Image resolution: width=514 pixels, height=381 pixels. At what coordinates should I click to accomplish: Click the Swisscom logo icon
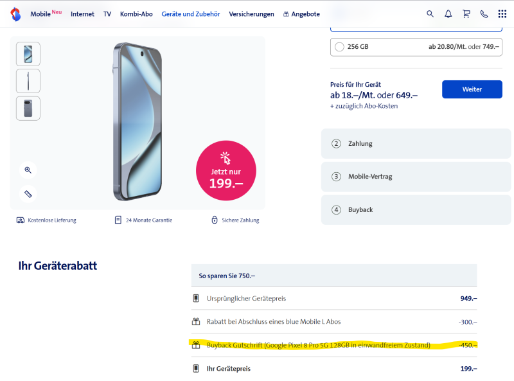[x=15, y=13]
